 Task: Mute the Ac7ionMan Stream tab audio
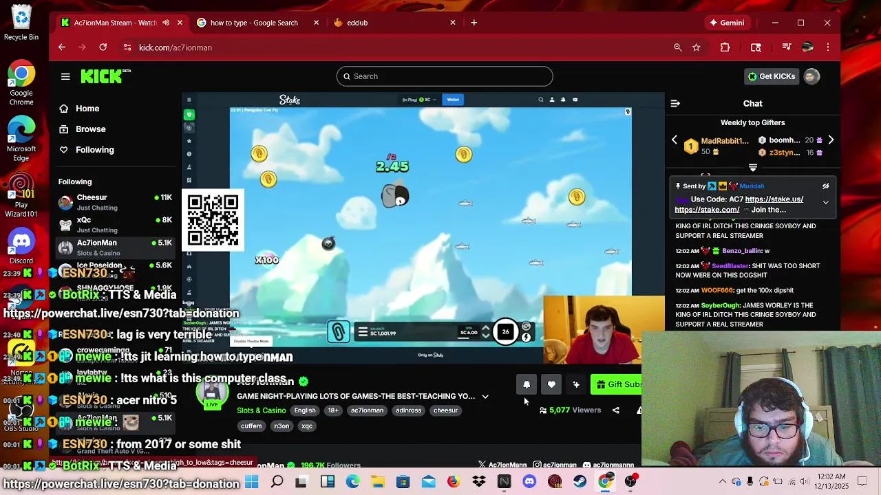pos(165,23)
